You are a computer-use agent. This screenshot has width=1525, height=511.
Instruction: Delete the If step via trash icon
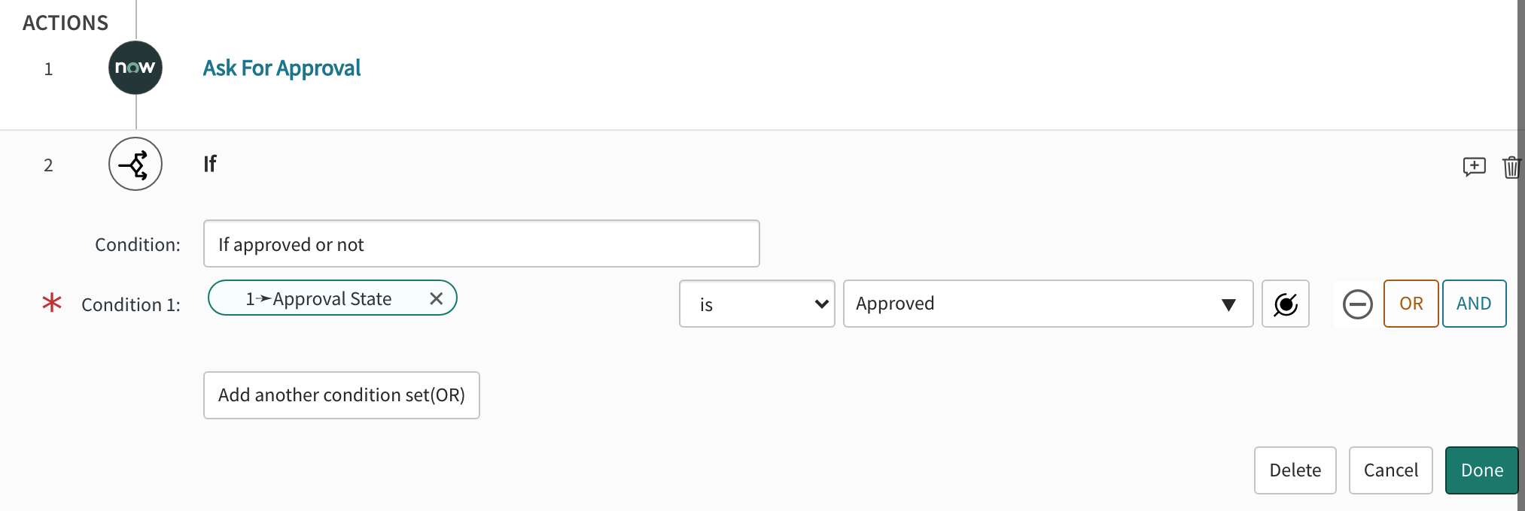pyautogui.click(x=1511, y=168)
